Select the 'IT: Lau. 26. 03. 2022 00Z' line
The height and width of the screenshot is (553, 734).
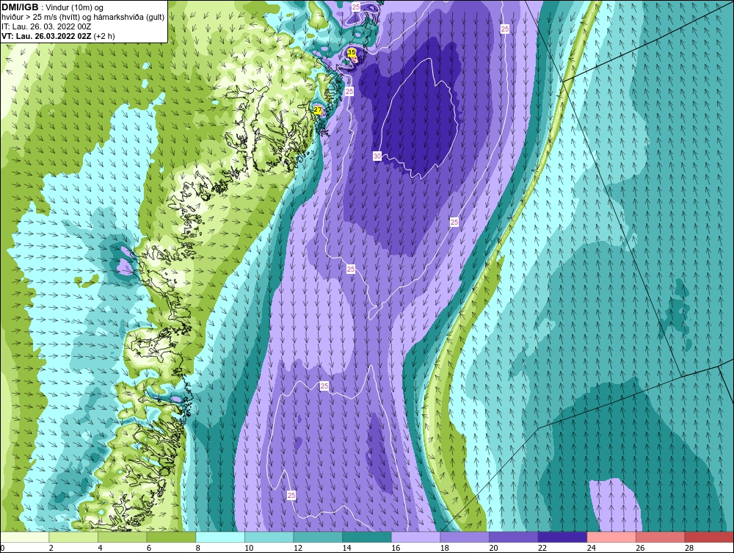[x=46, y=26]
